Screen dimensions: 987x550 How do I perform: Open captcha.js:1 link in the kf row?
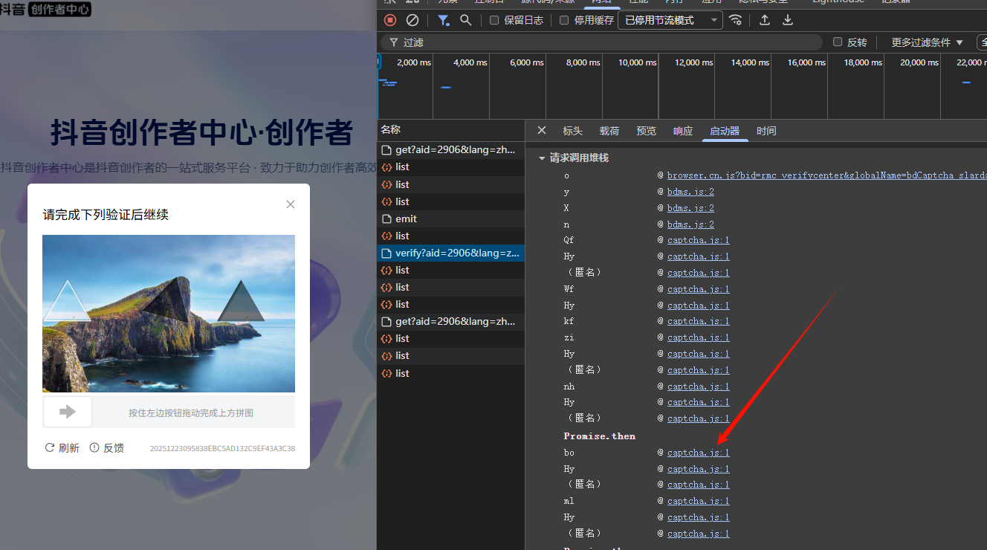(x=699, y=321)
